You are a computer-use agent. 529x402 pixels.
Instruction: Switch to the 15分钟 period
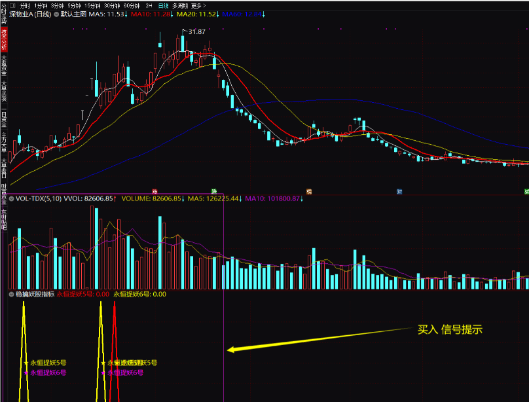[x=92, y=6]
